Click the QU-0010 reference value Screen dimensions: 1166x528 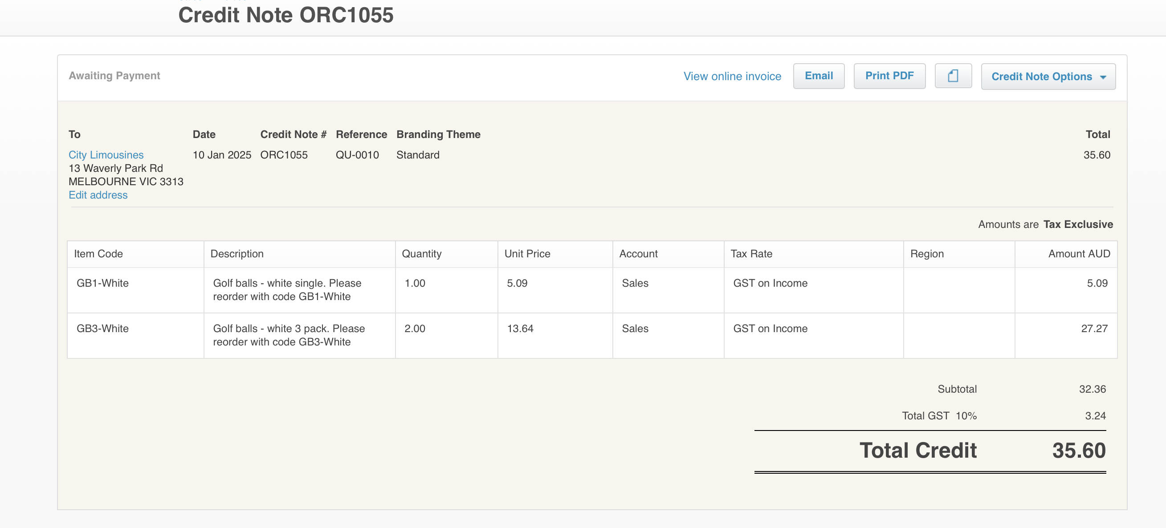point(357,155)
